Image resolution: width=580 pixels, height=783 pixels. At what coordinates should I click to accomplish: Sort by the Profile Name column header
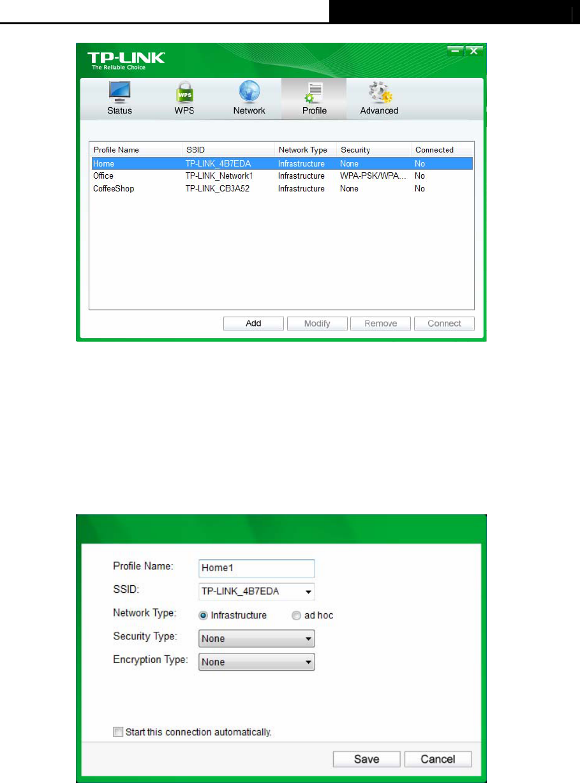point(137,150)
